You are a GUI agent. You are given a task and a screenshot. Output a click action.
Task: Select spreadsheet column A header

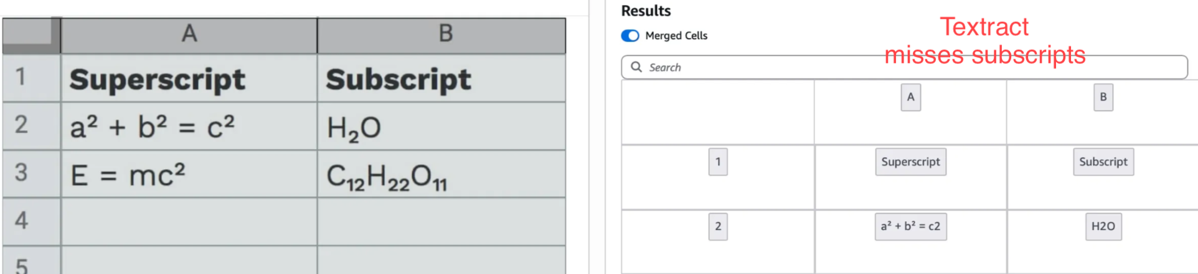tap(189, 34)
